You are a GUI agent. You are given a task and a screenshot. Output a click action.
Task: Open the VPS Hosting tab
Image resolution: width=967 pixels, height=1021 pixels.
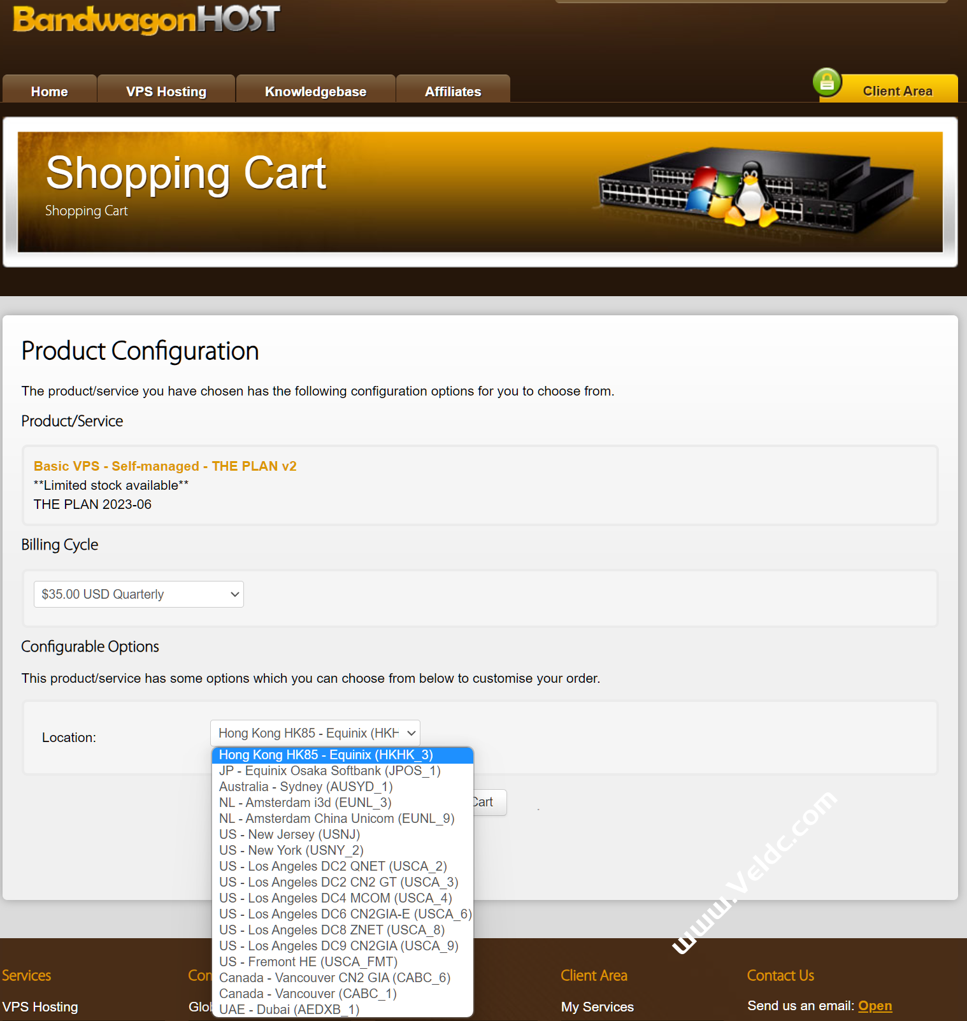pos(166,91)
